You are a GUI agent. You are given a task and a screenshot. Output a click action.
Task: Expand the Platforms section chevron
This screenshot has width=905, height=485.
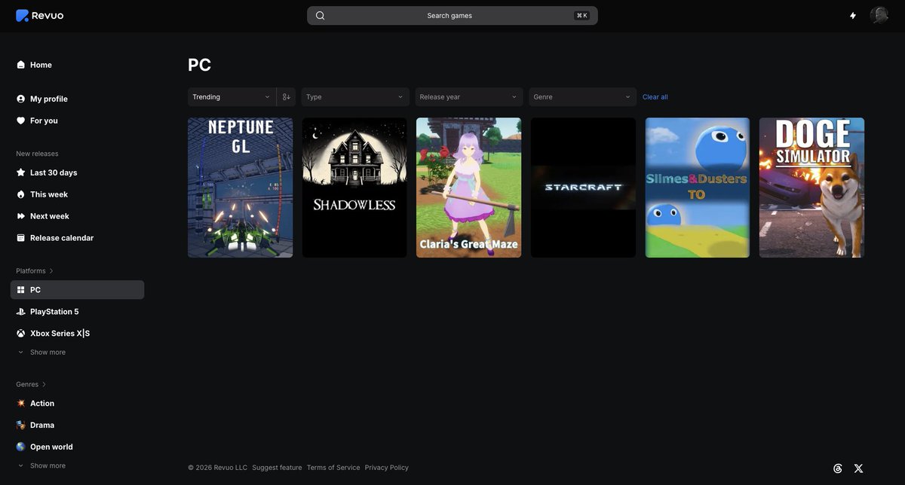click(51, 271)
